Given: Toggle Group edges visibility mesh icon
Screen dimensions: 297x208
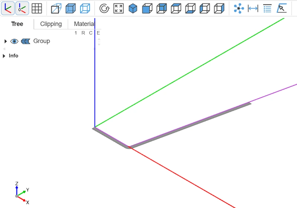Looking at the screenshot, I should pos(25,41).
